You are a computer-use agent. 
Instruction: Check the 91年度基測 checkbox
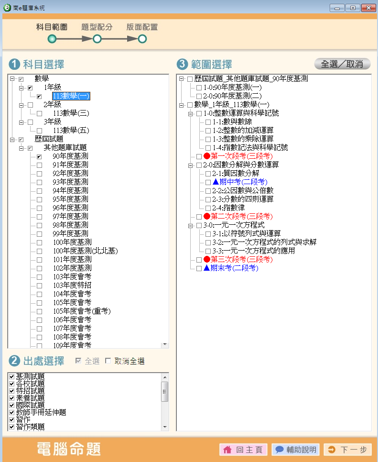pyautogui.click(x=40, y=165)
